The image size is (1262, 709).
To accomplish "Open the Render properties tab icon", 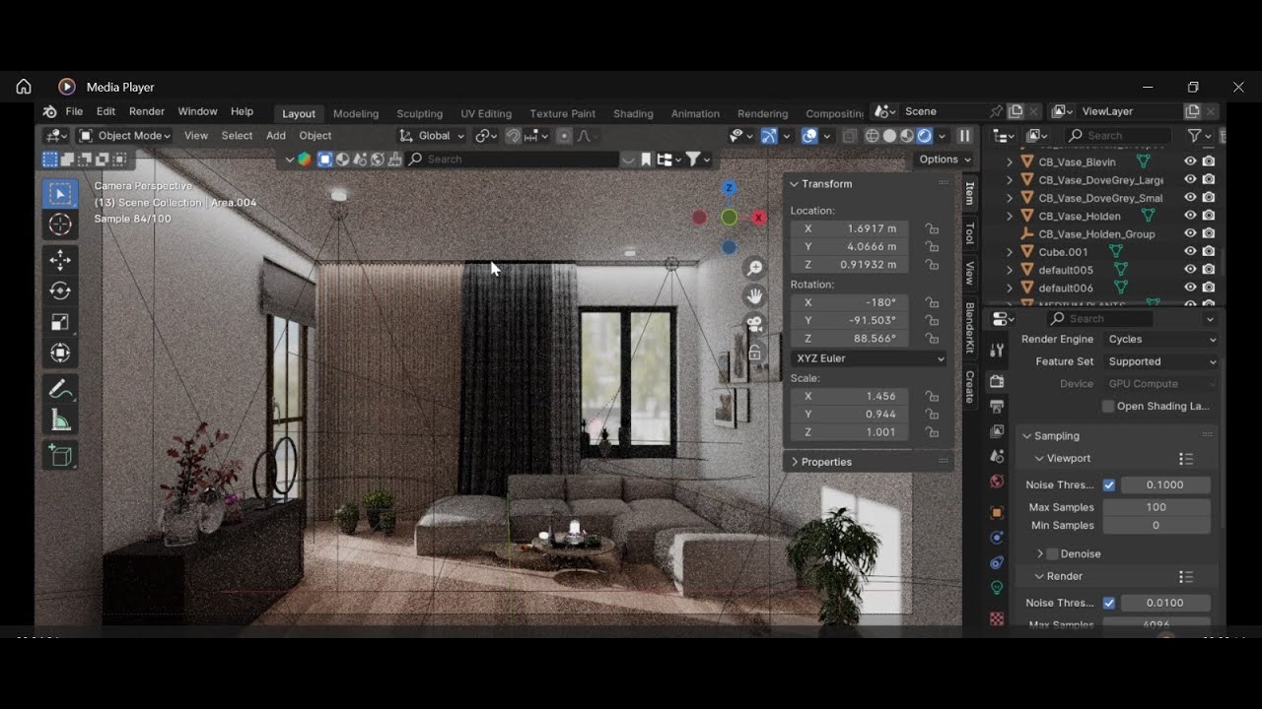I will point(997,381).
